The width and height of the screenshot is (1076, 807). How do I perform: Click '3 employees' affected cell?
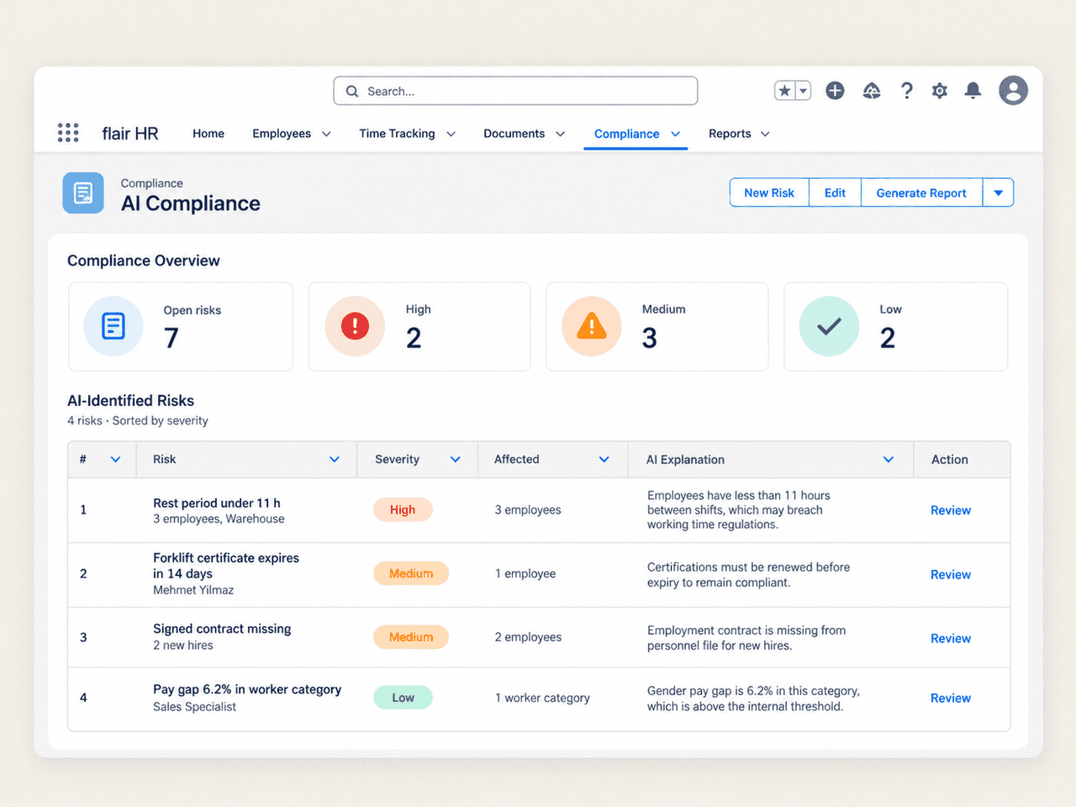528,509
